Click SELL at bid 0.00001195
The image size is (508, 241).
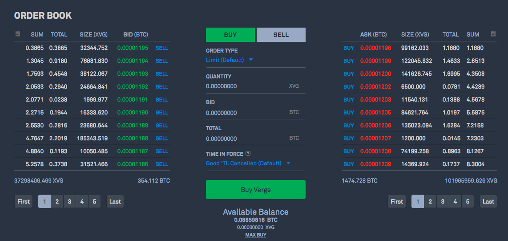pyautogui.click(x=162, y=48)
